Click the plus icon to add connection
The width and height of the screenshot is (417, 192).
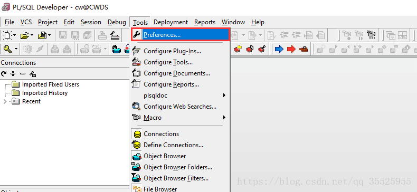13,74
